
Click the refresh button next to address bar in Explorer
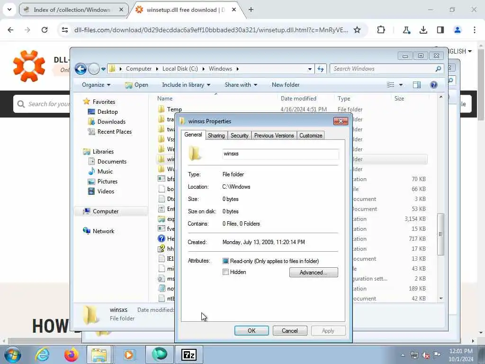click(321, 69)
